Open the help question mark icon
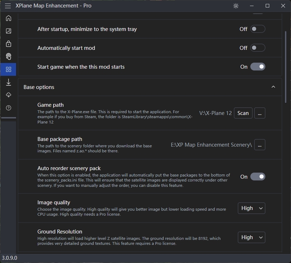This screenshot has height=263, width=291. point(9,108)
